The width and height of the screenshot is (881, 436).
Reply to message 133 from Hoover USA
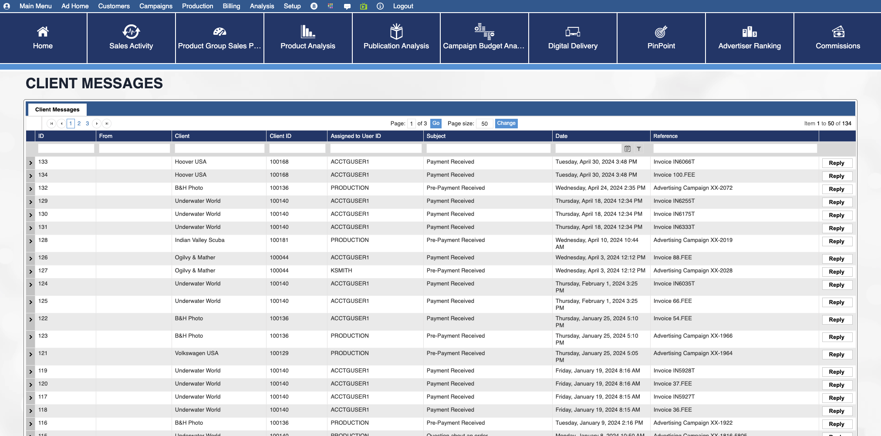click(837, 163)
